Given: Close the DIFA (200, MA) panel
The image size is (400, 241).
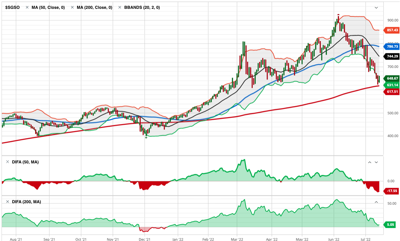Looking at the screenshot, I should (x=8, y=202).
